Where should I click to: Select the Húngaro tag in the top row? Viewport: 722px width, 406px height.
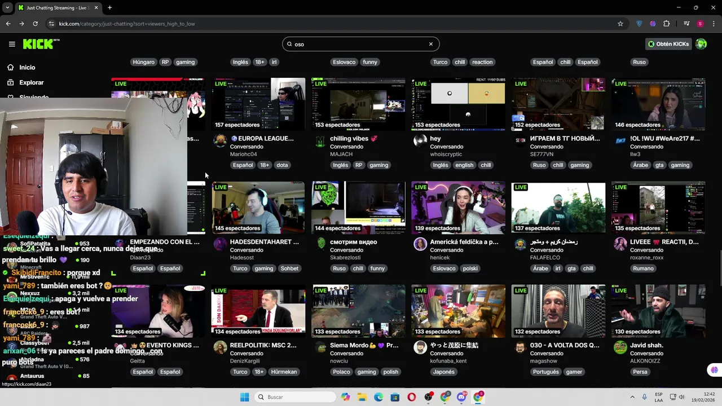pyautogui.click(x=144, y=62)
